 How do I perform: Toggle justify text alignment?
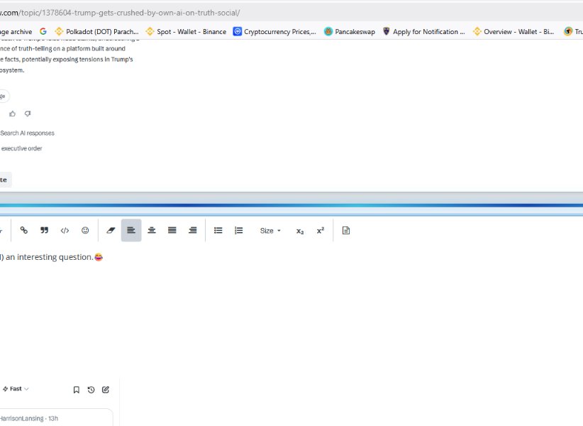(172, 231)
